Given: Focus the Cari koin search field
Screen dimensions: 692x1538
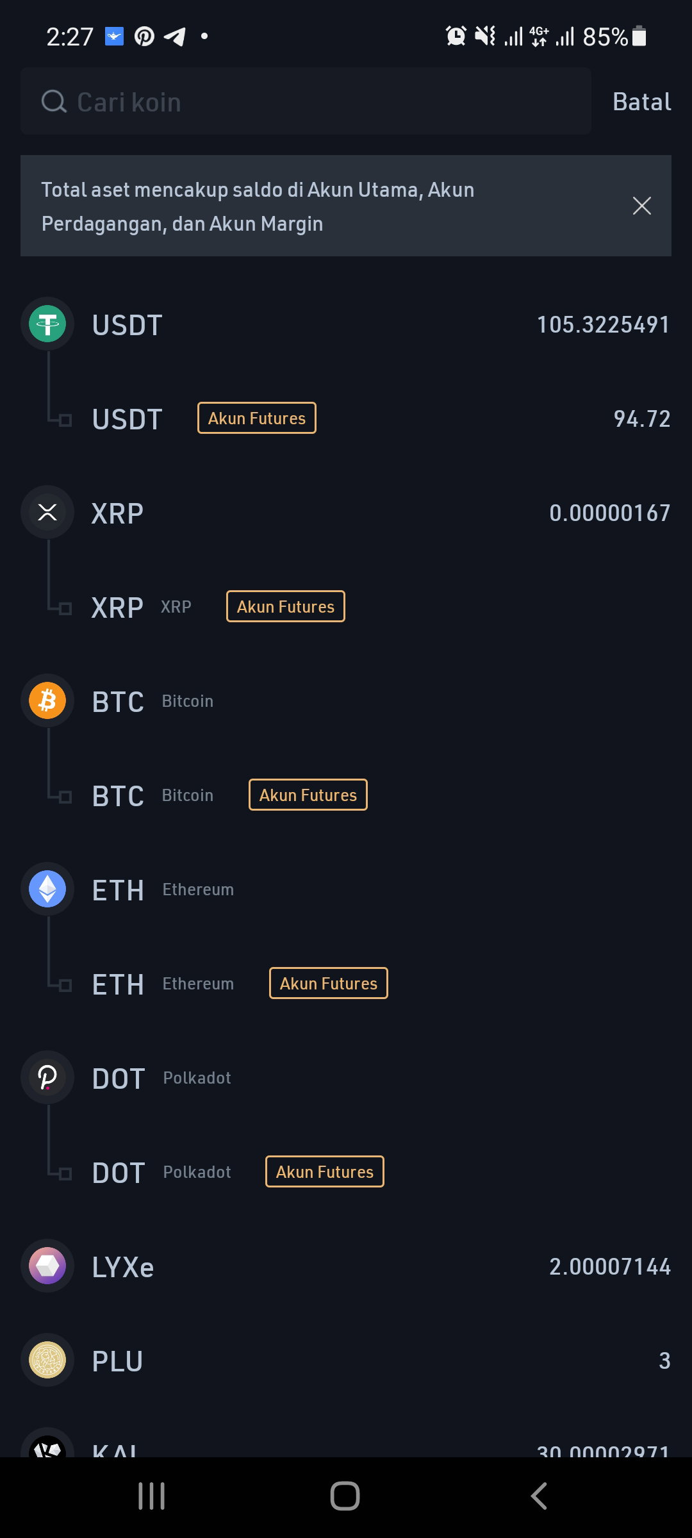Looking at the screenshot, I should (x=306, y=101).
